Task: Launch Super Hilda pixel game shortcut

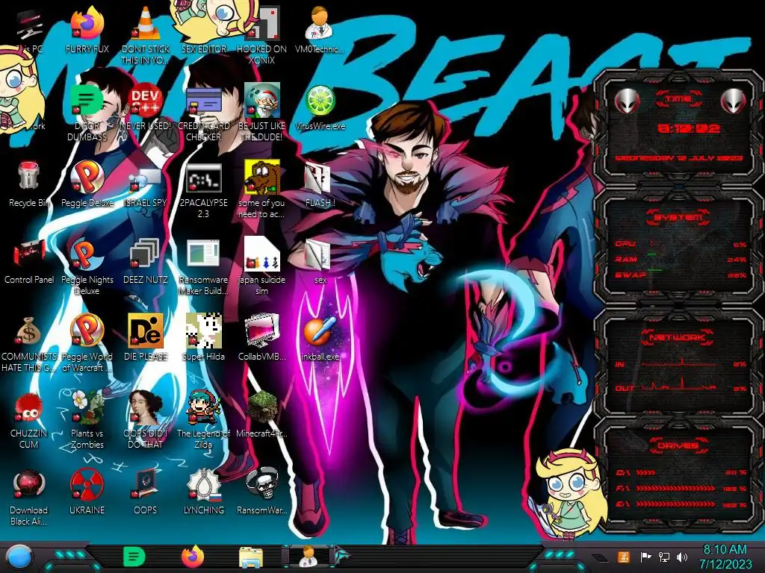Action: point(204,337)
